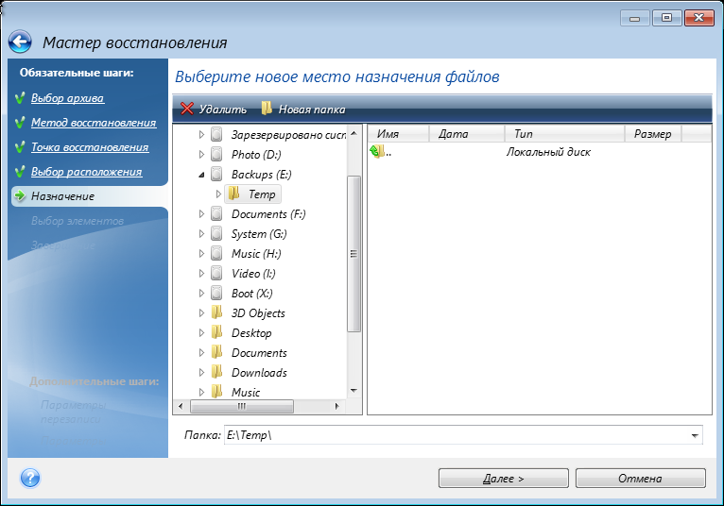Click the 3D Objects folder icon

[x=217, y=313]
